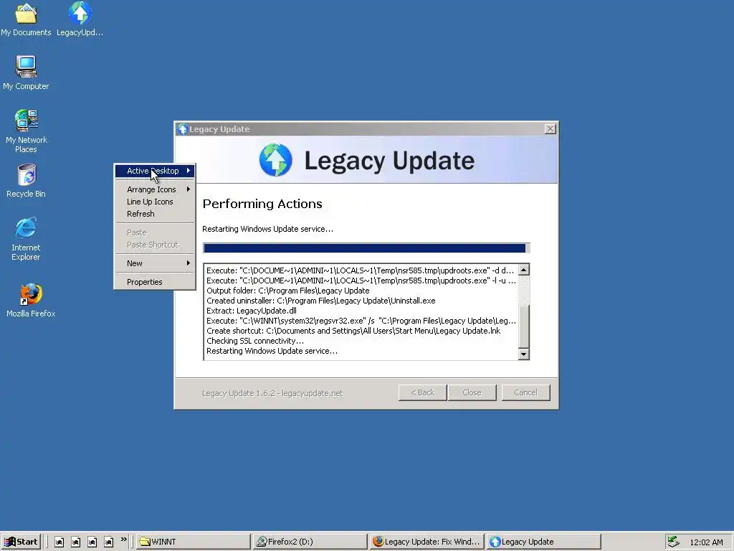
Task: Click 'Legacy Update 1.6.2 - legacyupdate.net' footer text
Action: coord(272,393)
